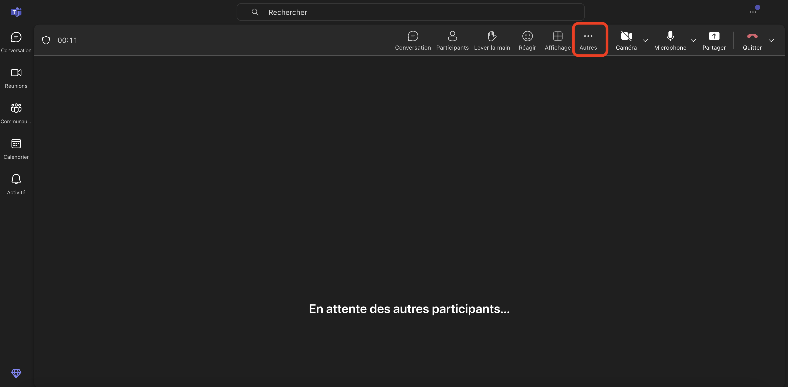The image size is (788, 387).
Task: Raise your hand with Lever la main
Action: pyautogui.click(x=492, y=40)
